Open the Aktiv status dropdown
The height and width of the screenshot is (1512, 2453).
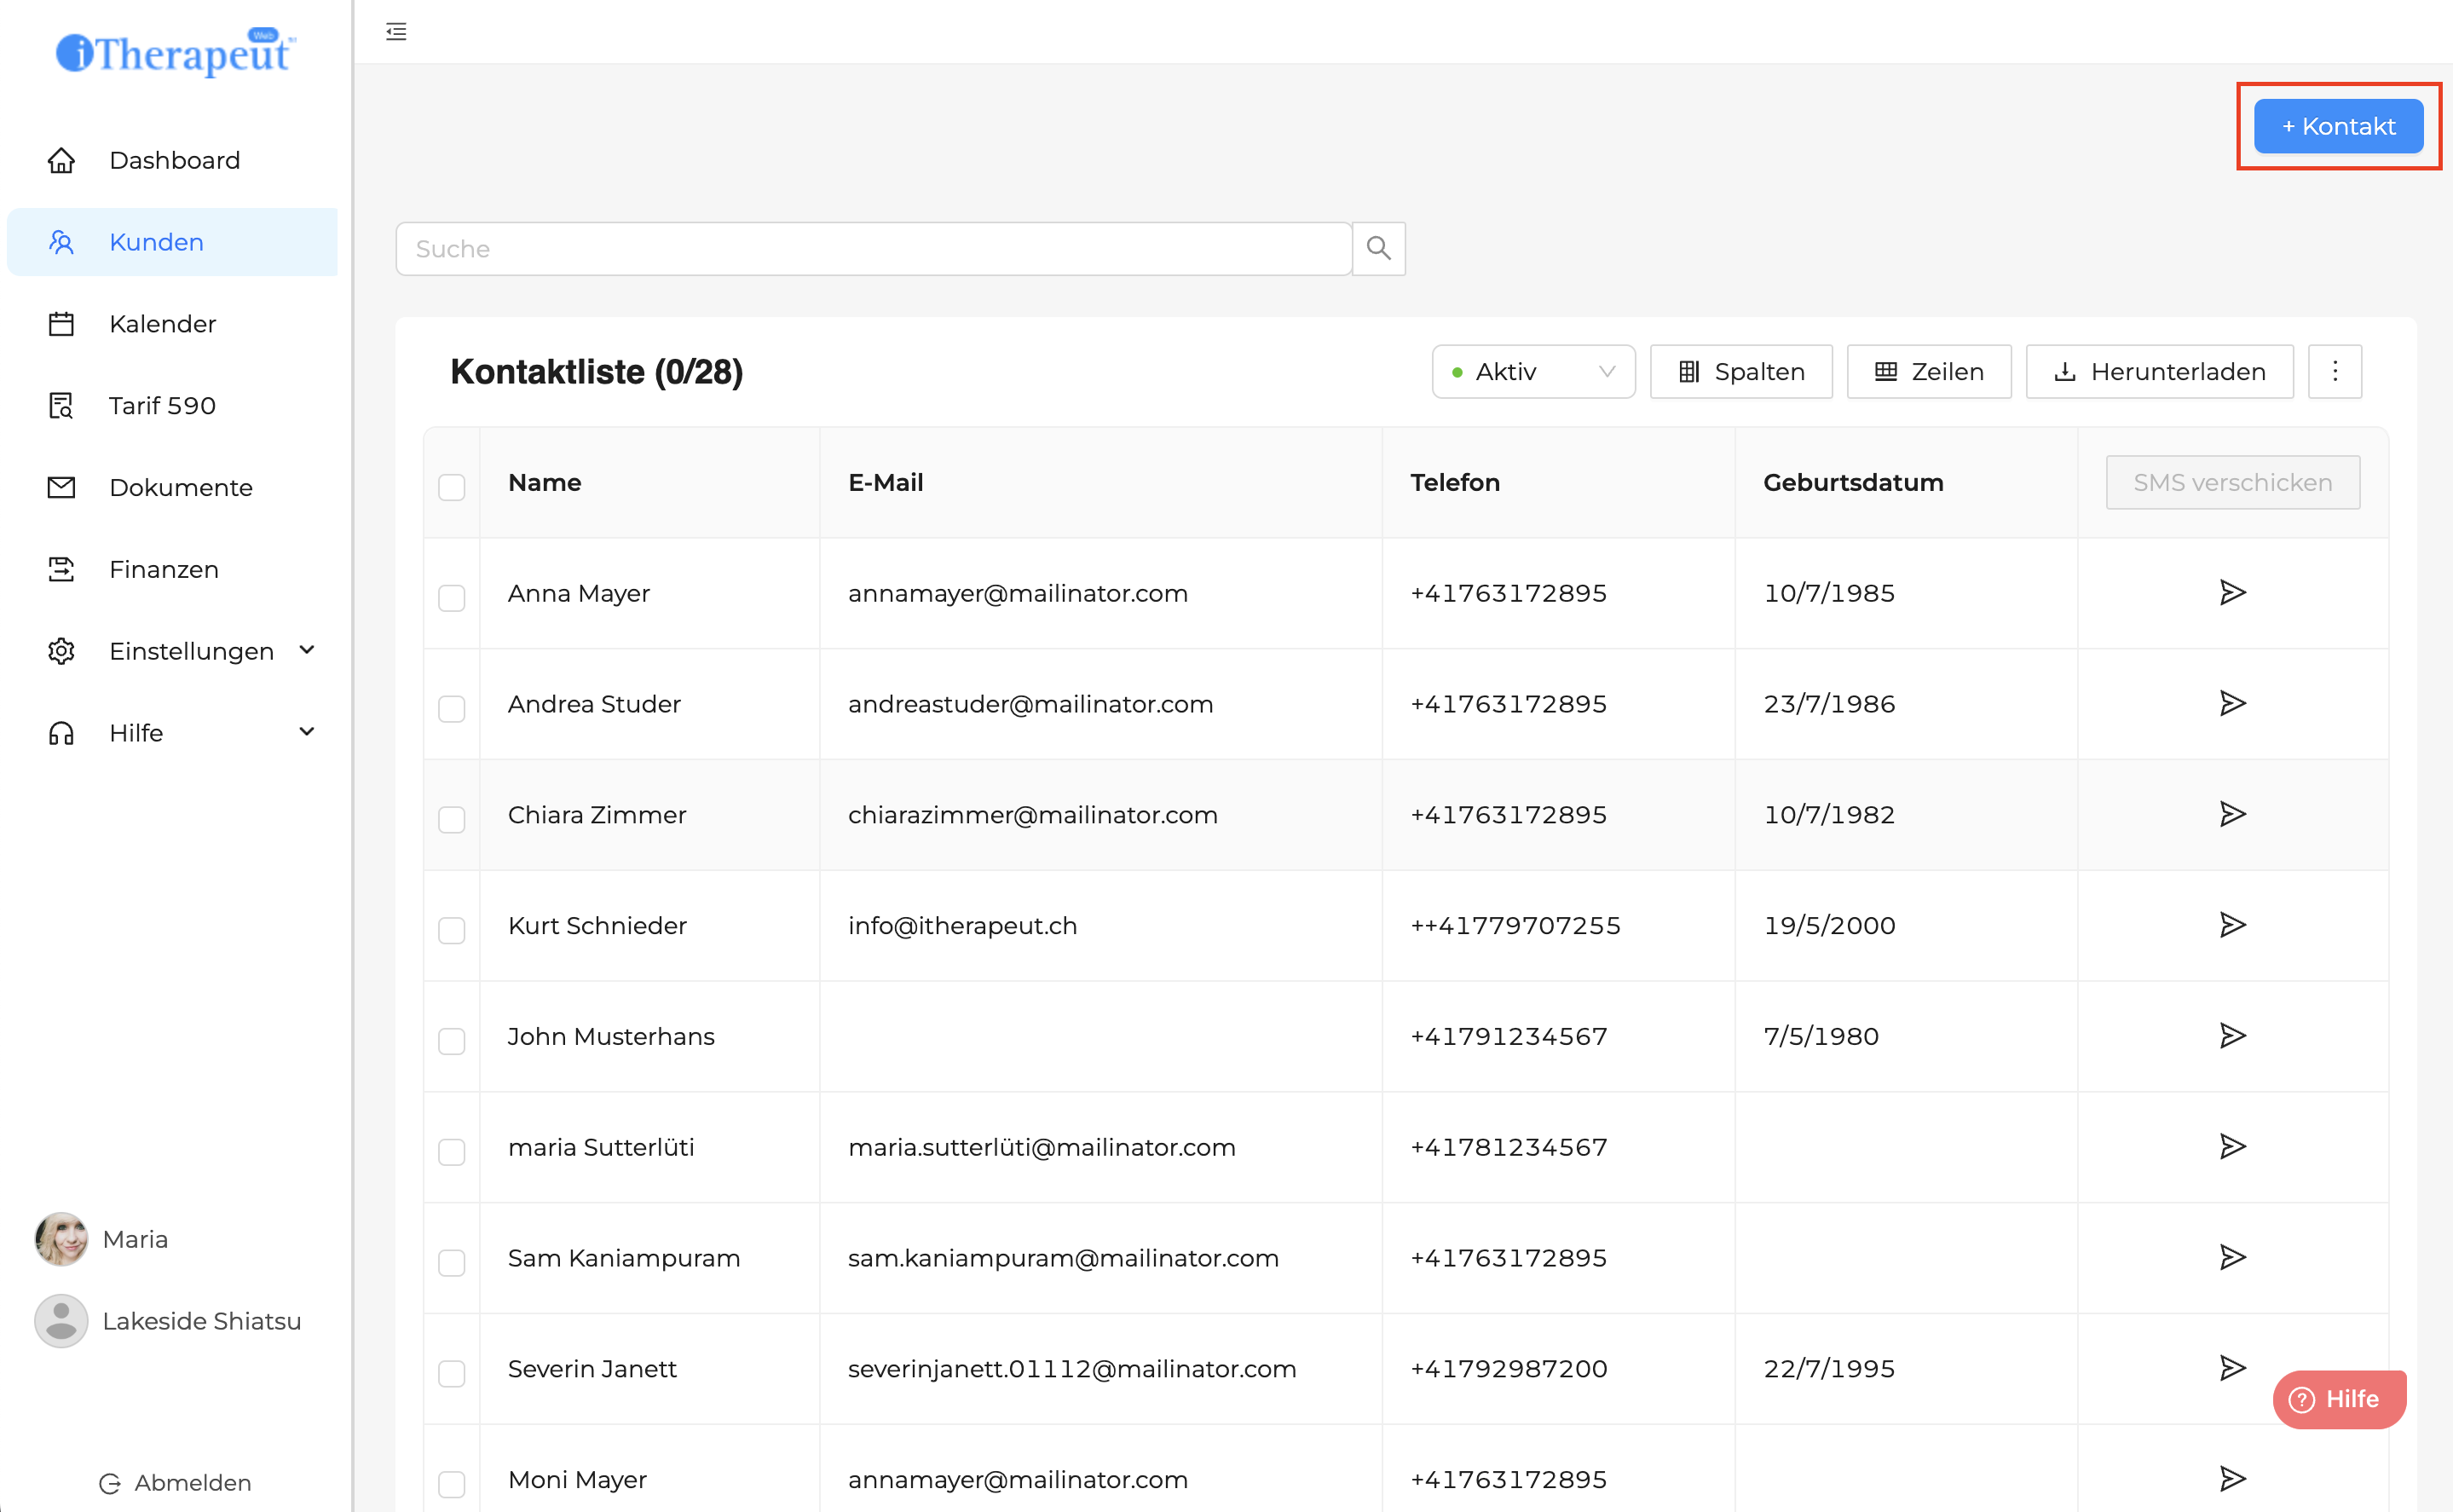[1532, 372]
